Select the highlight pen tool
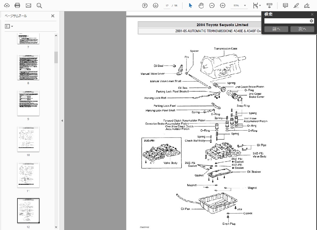 (296, 6)
